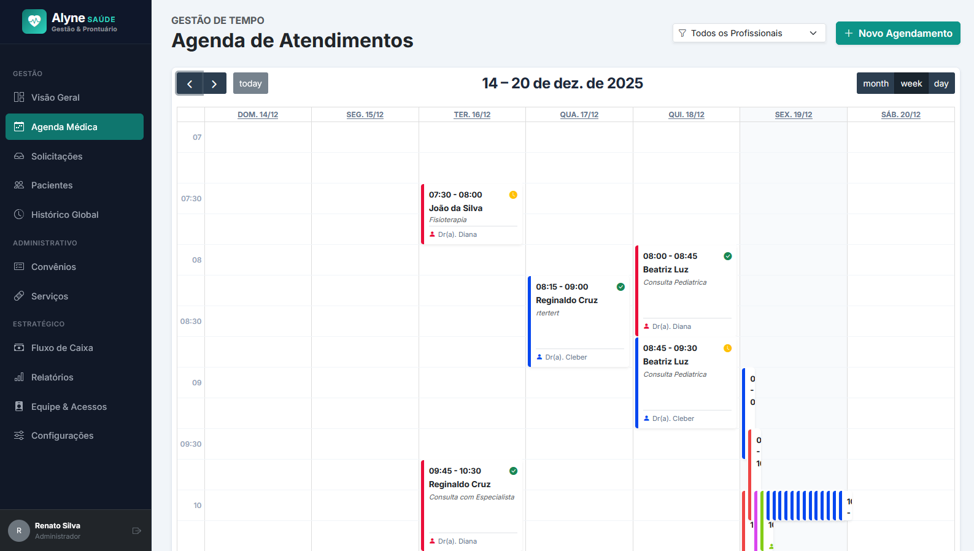Click pending clock status on João da Silva
The image size is (974, 551).
[x=513, y=195]
